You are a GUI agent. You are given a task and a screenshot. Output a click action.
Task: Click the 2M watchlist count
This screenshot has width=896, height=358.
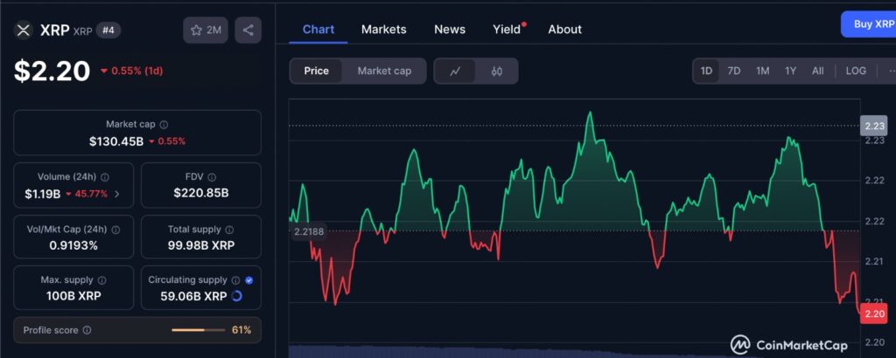point(213,31)
